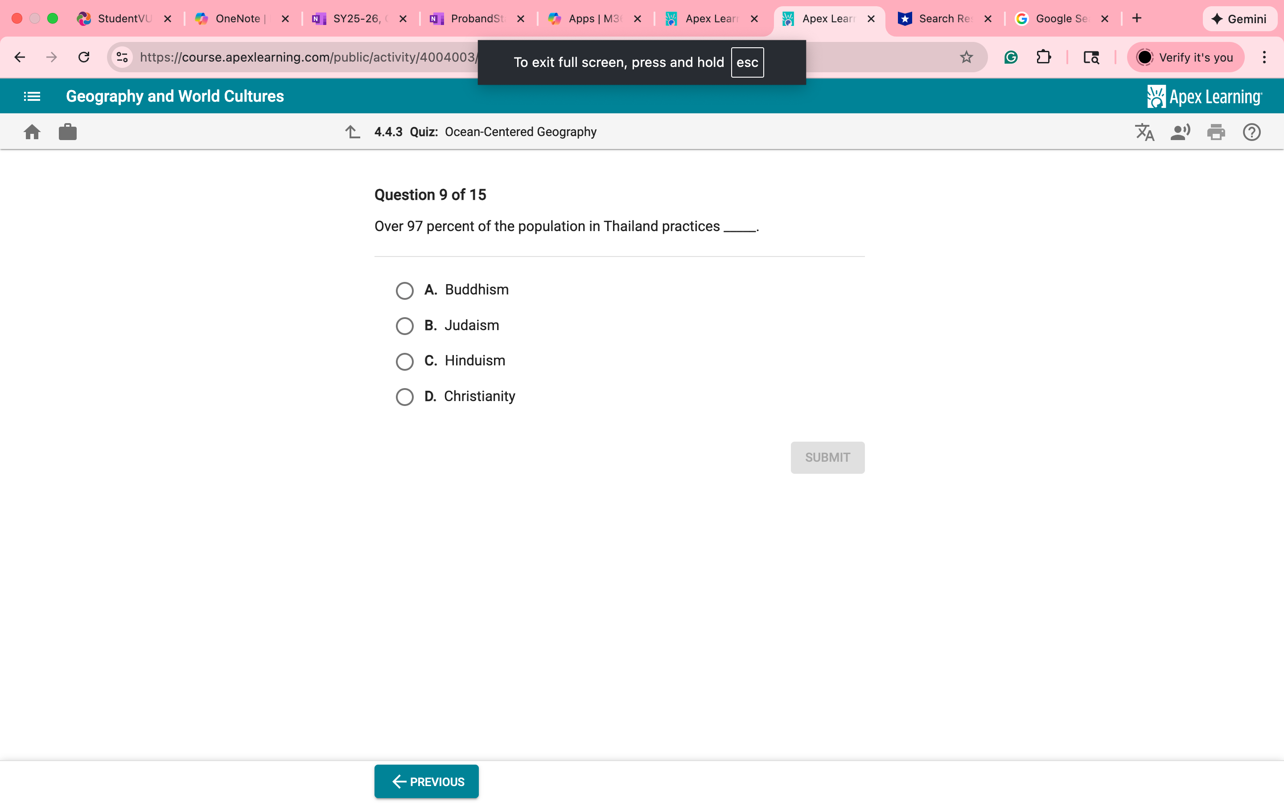The height and width of the screenshot is (803, 1284).
Task: Bookmark the page with the star icon
Action: (x=966, y=57)
